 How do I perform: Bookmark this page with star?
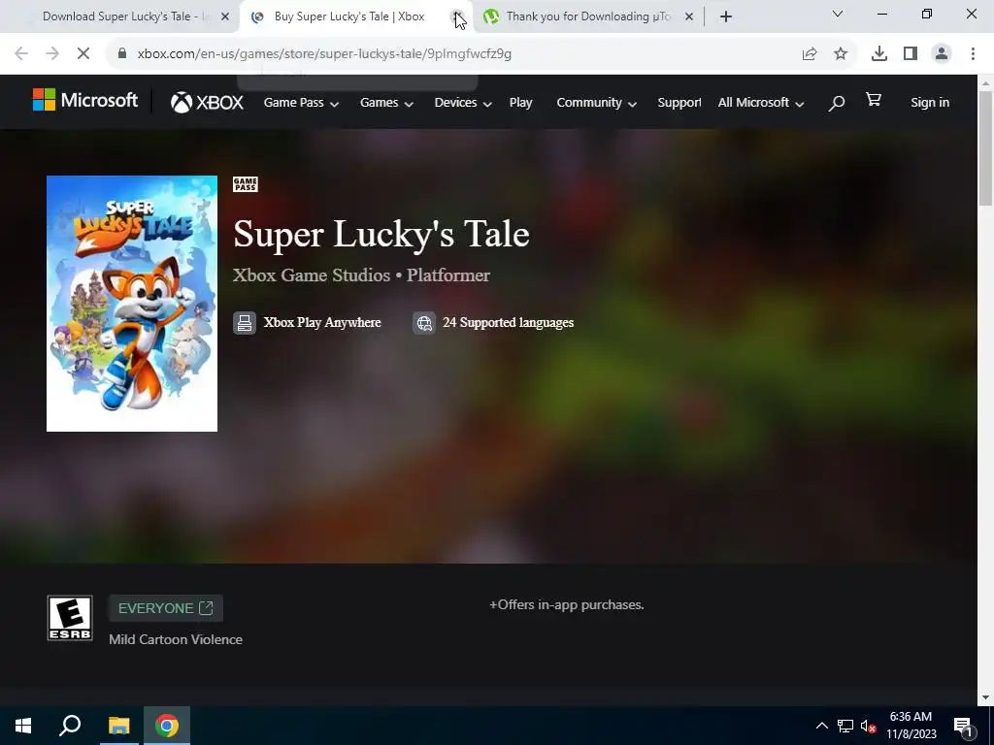841,54
